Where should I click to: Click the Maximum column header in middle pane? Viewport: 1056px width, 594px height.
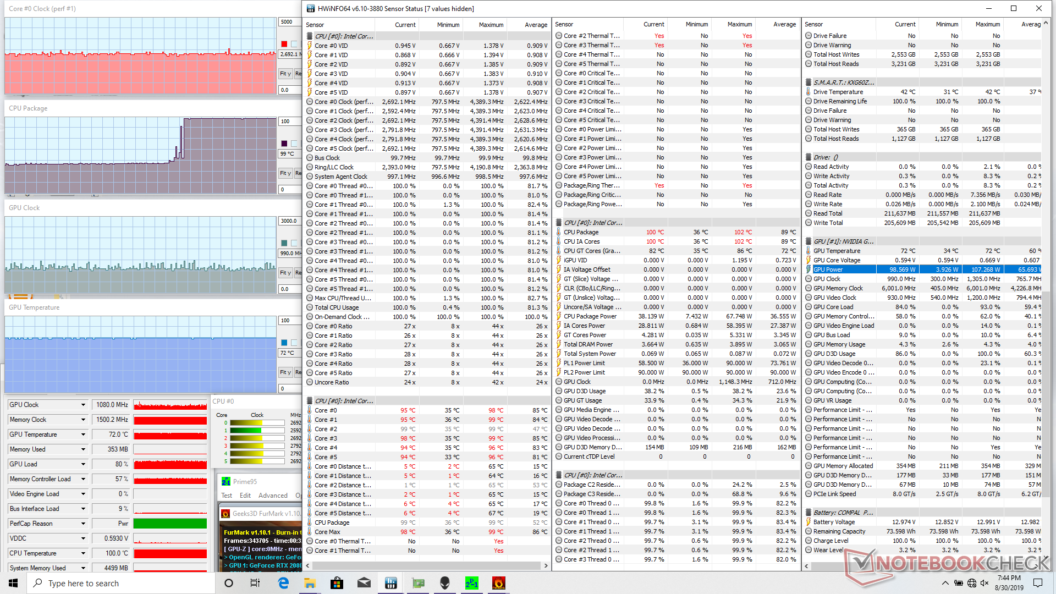point(740,24)
